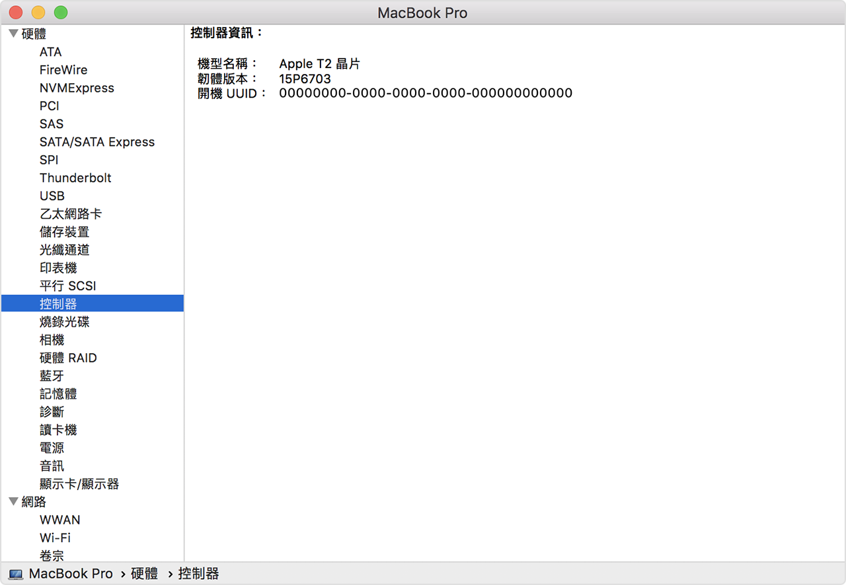Screen dimensions: 846x585
Task: Select the highlighted 控制器 item
Action: [93, 304]
